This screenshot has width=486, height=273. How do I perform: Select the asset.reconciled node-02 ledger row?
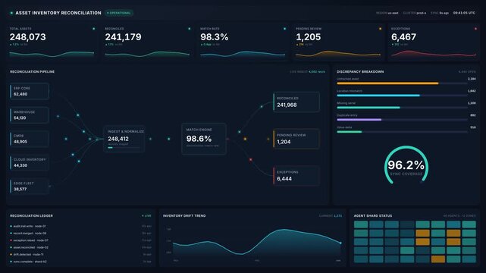(80, 247)
